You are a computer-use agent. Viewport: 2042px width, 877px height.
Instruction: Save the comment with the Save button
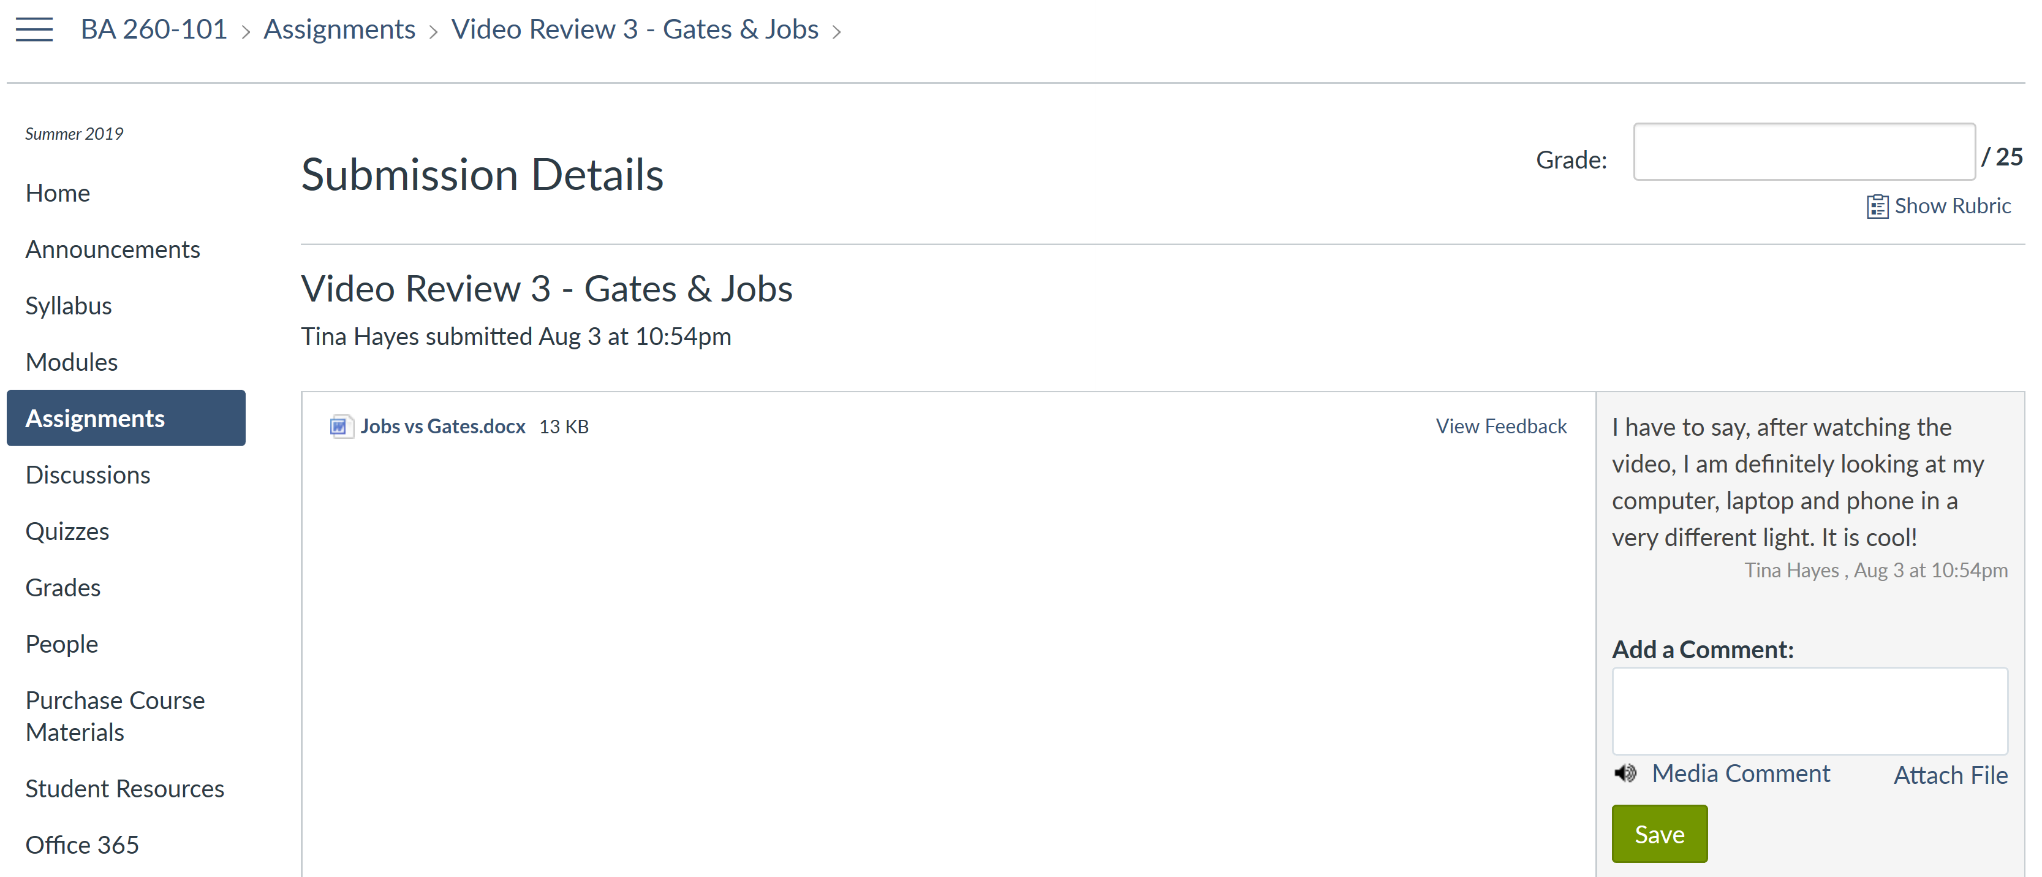[1659, 834]
